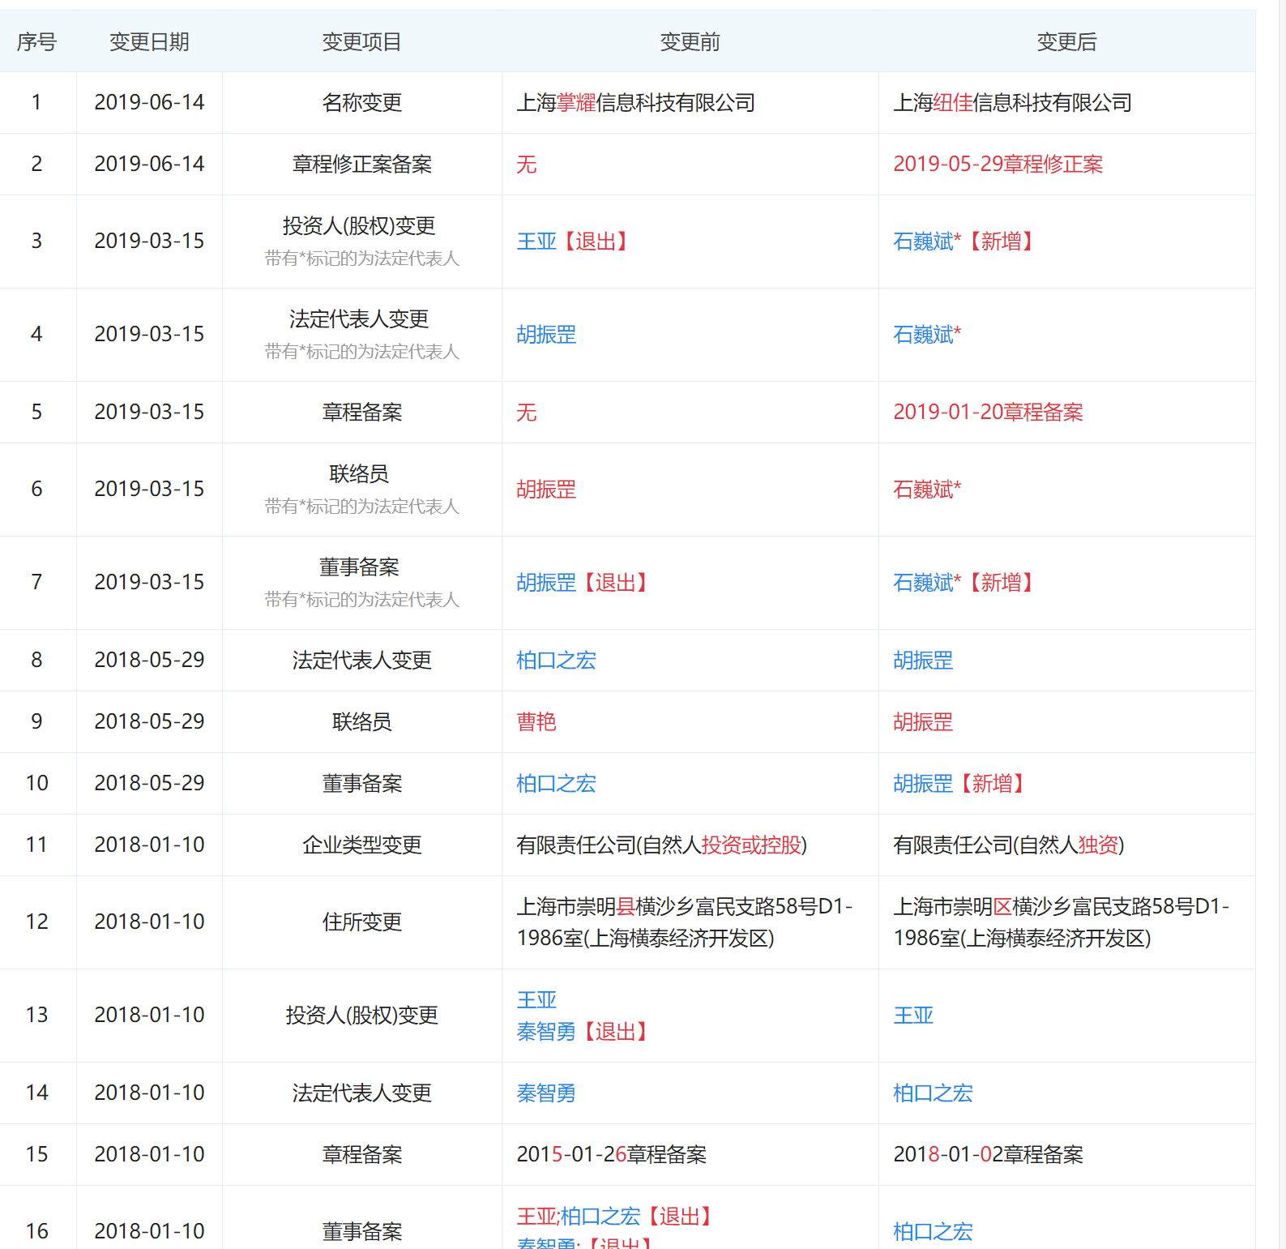Click 无 in row 2
Viewport: 1286px width, 1249px height.
click(527, 165)
